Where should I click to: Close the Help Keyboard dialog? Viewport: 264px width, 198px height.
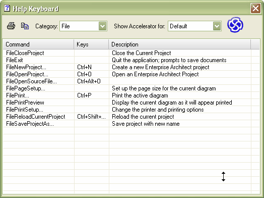click(255, 8)
